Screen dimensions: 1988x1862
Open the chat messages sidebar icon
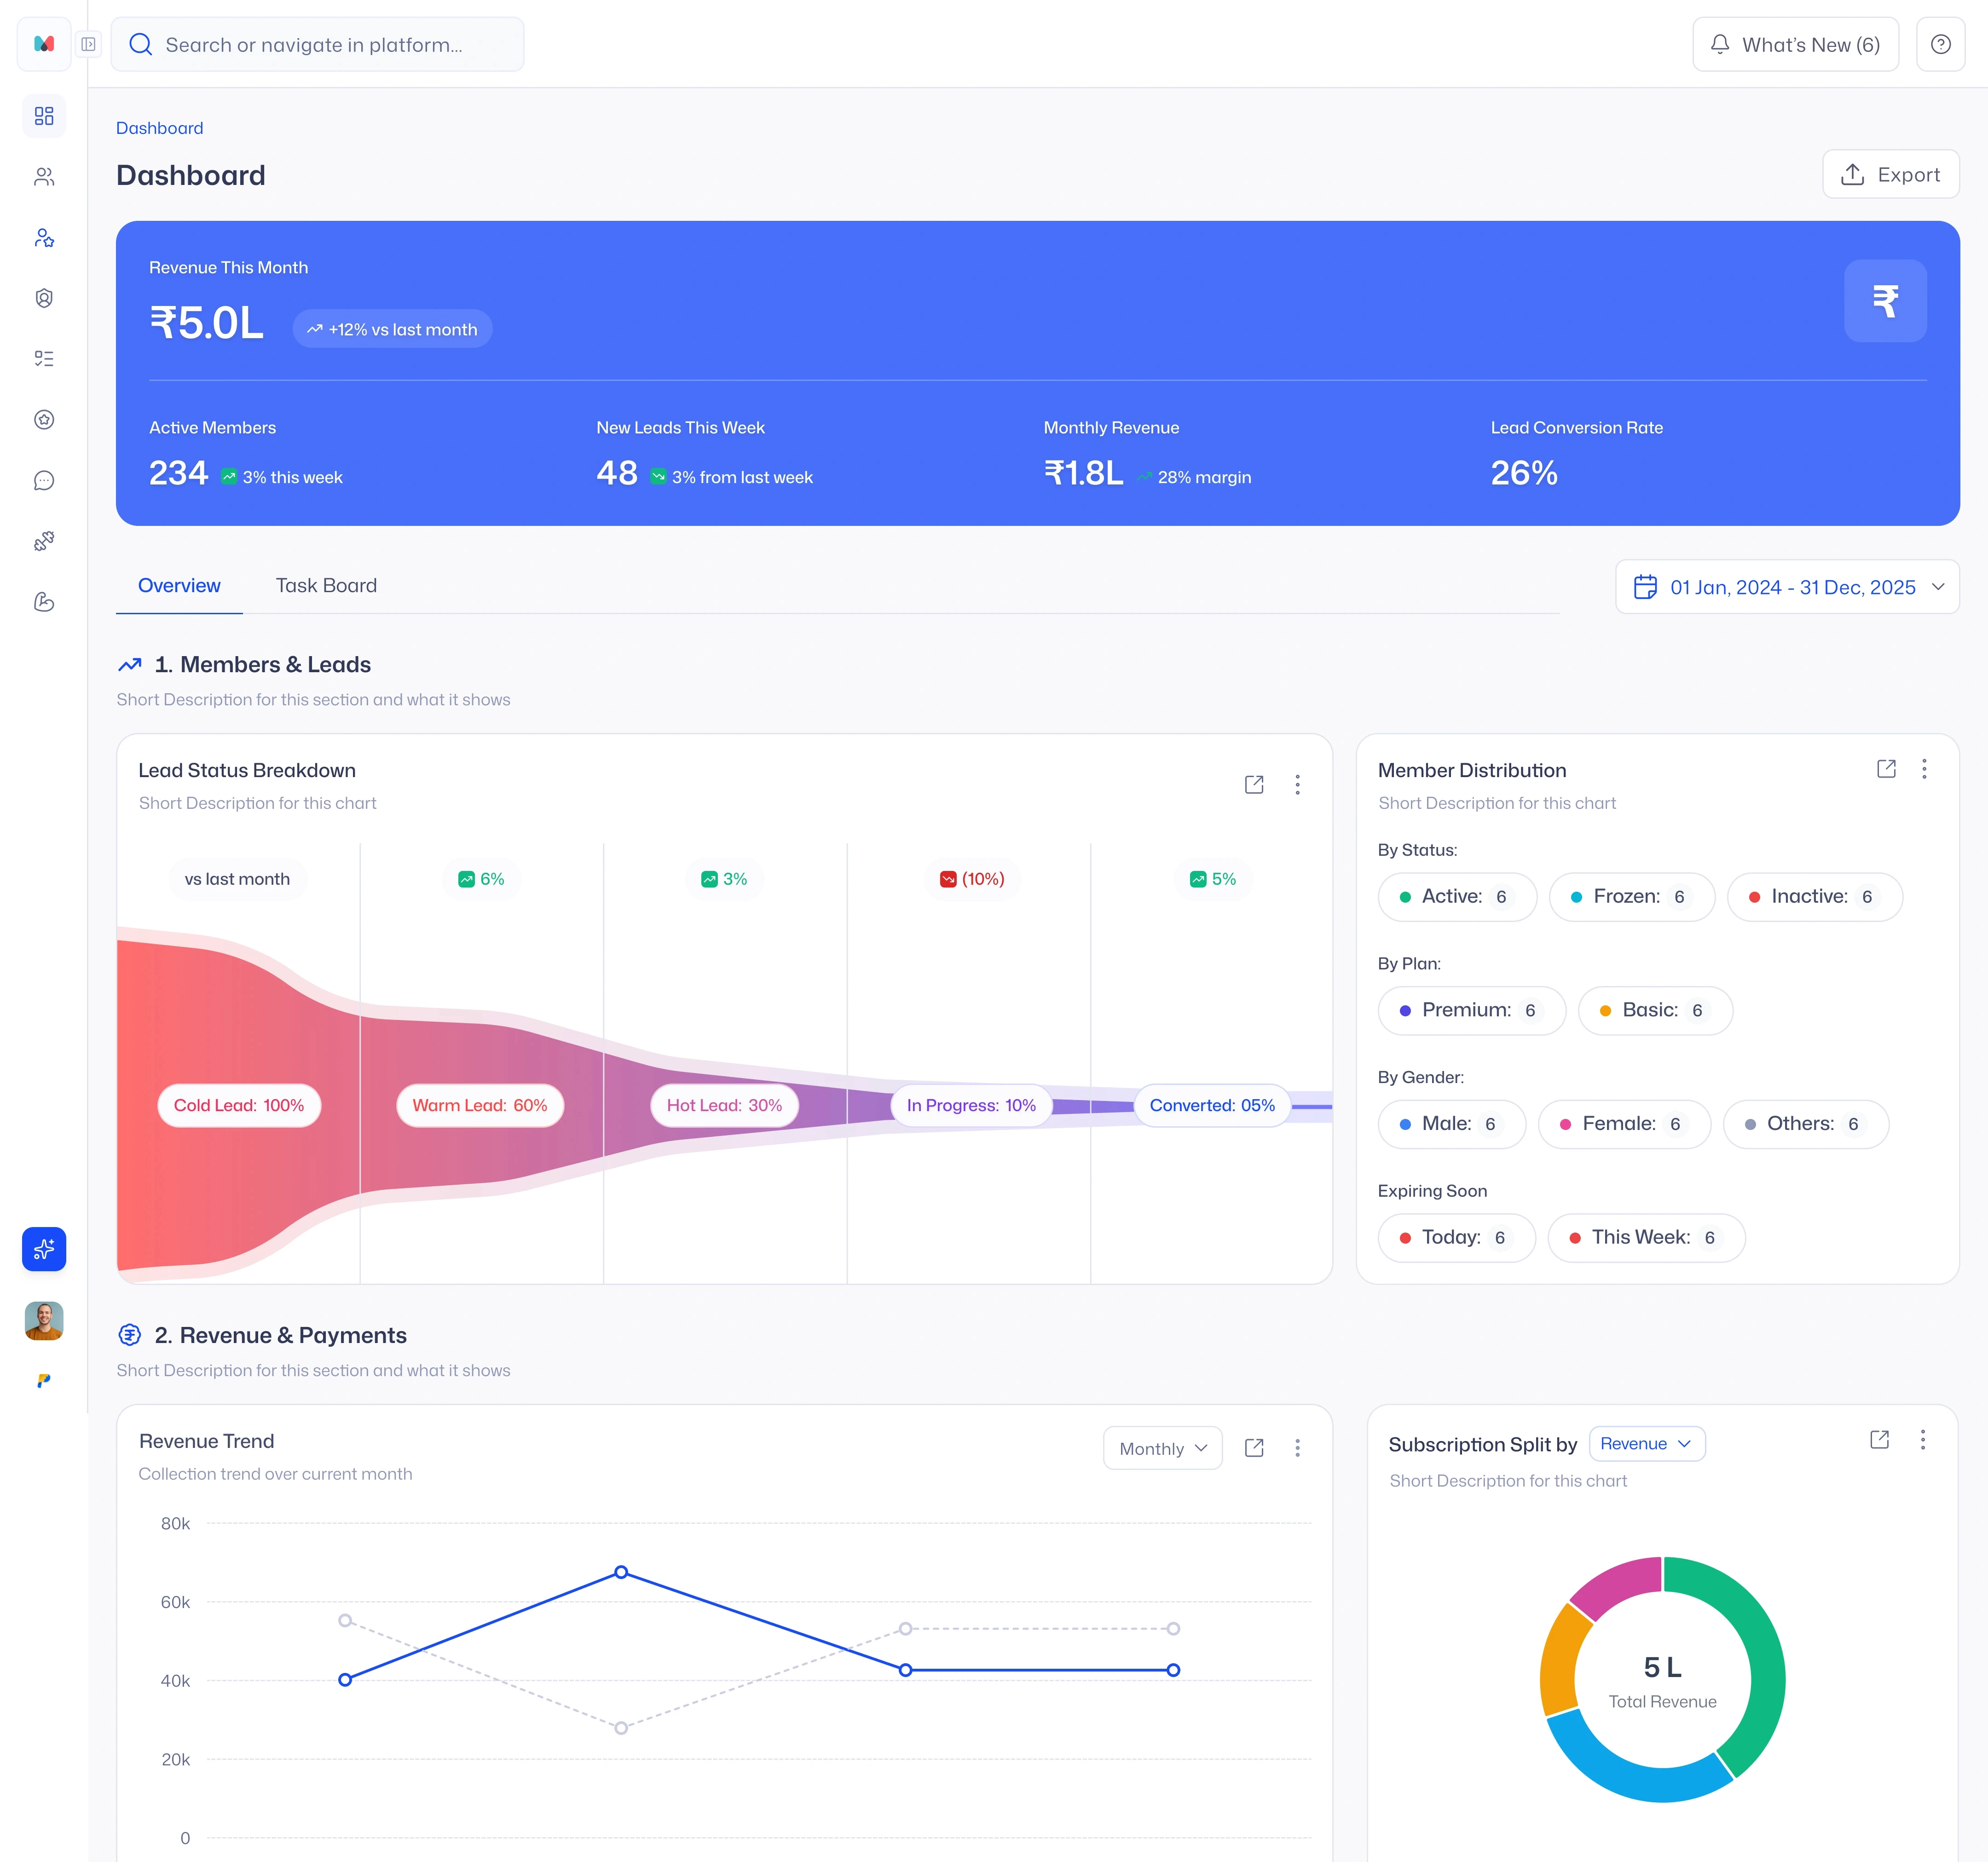click(44, 481)
